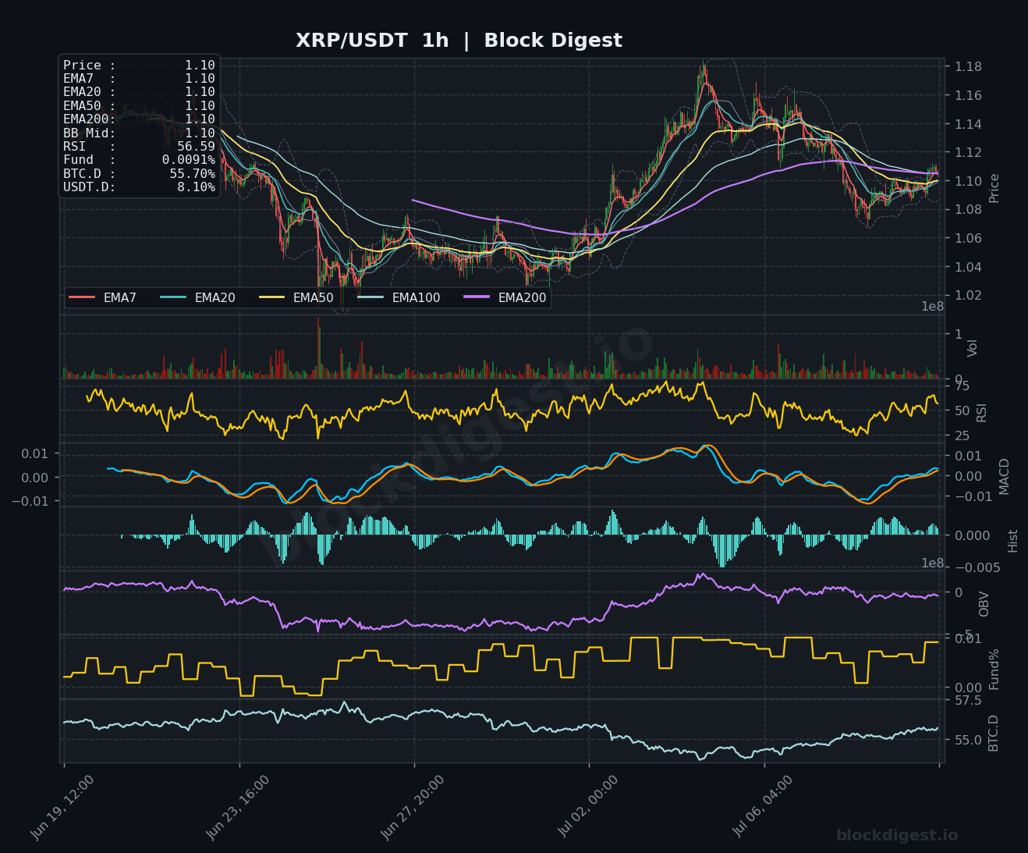The width and height of the screenshot is (1028, 853).
Task: Click the RSI 56.59 readout
Action: [x=139, y=147]
